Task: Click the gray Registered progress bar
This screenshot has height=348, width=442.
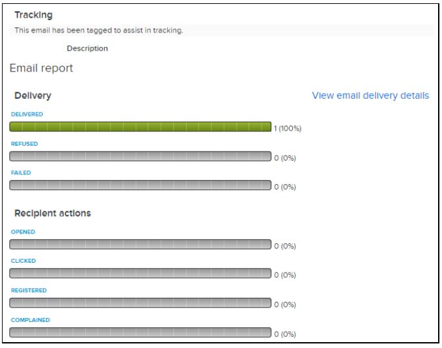Action: coord(140,303)
